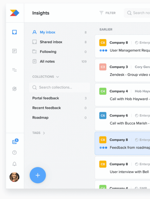Click the C3 Company 3 avatar
Image resolution: width=150 pixels, height=199 pixels.
(103, 67)
